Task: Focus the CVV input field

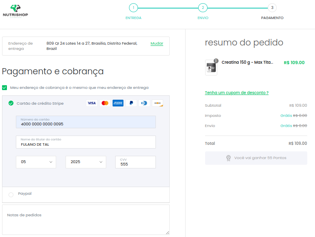Action: [x=136, y=162]
